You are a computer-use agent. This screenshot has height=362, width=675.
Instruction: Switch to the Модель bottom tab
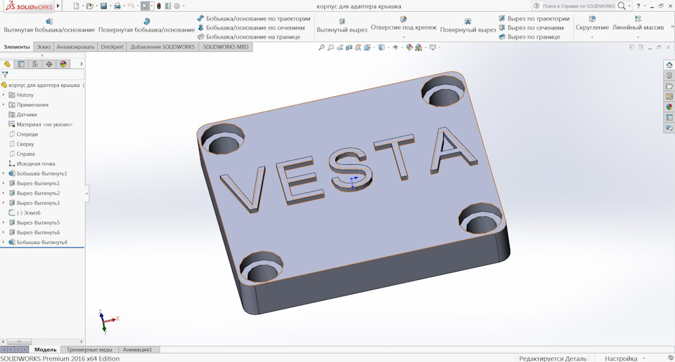tap(45, 349)
